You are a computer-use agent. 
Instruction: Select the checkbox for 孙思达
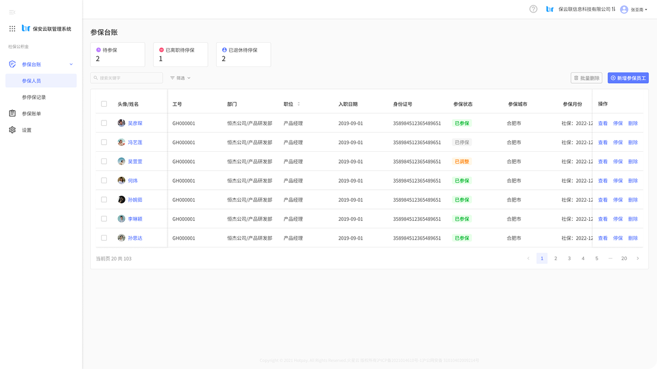point(104,238)
